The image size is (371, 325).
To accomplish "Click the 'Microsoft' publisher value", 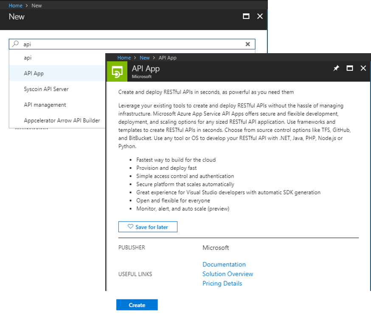I will click(x=216, y=248).
